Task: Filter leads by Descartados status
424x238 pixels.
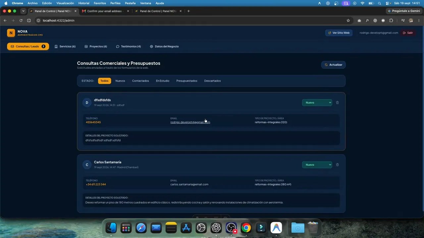Action: click(212, 81)
